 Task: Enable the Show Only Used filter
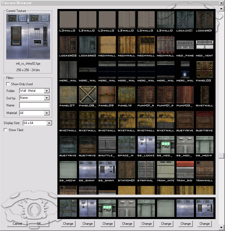click(x=8, y=84)
